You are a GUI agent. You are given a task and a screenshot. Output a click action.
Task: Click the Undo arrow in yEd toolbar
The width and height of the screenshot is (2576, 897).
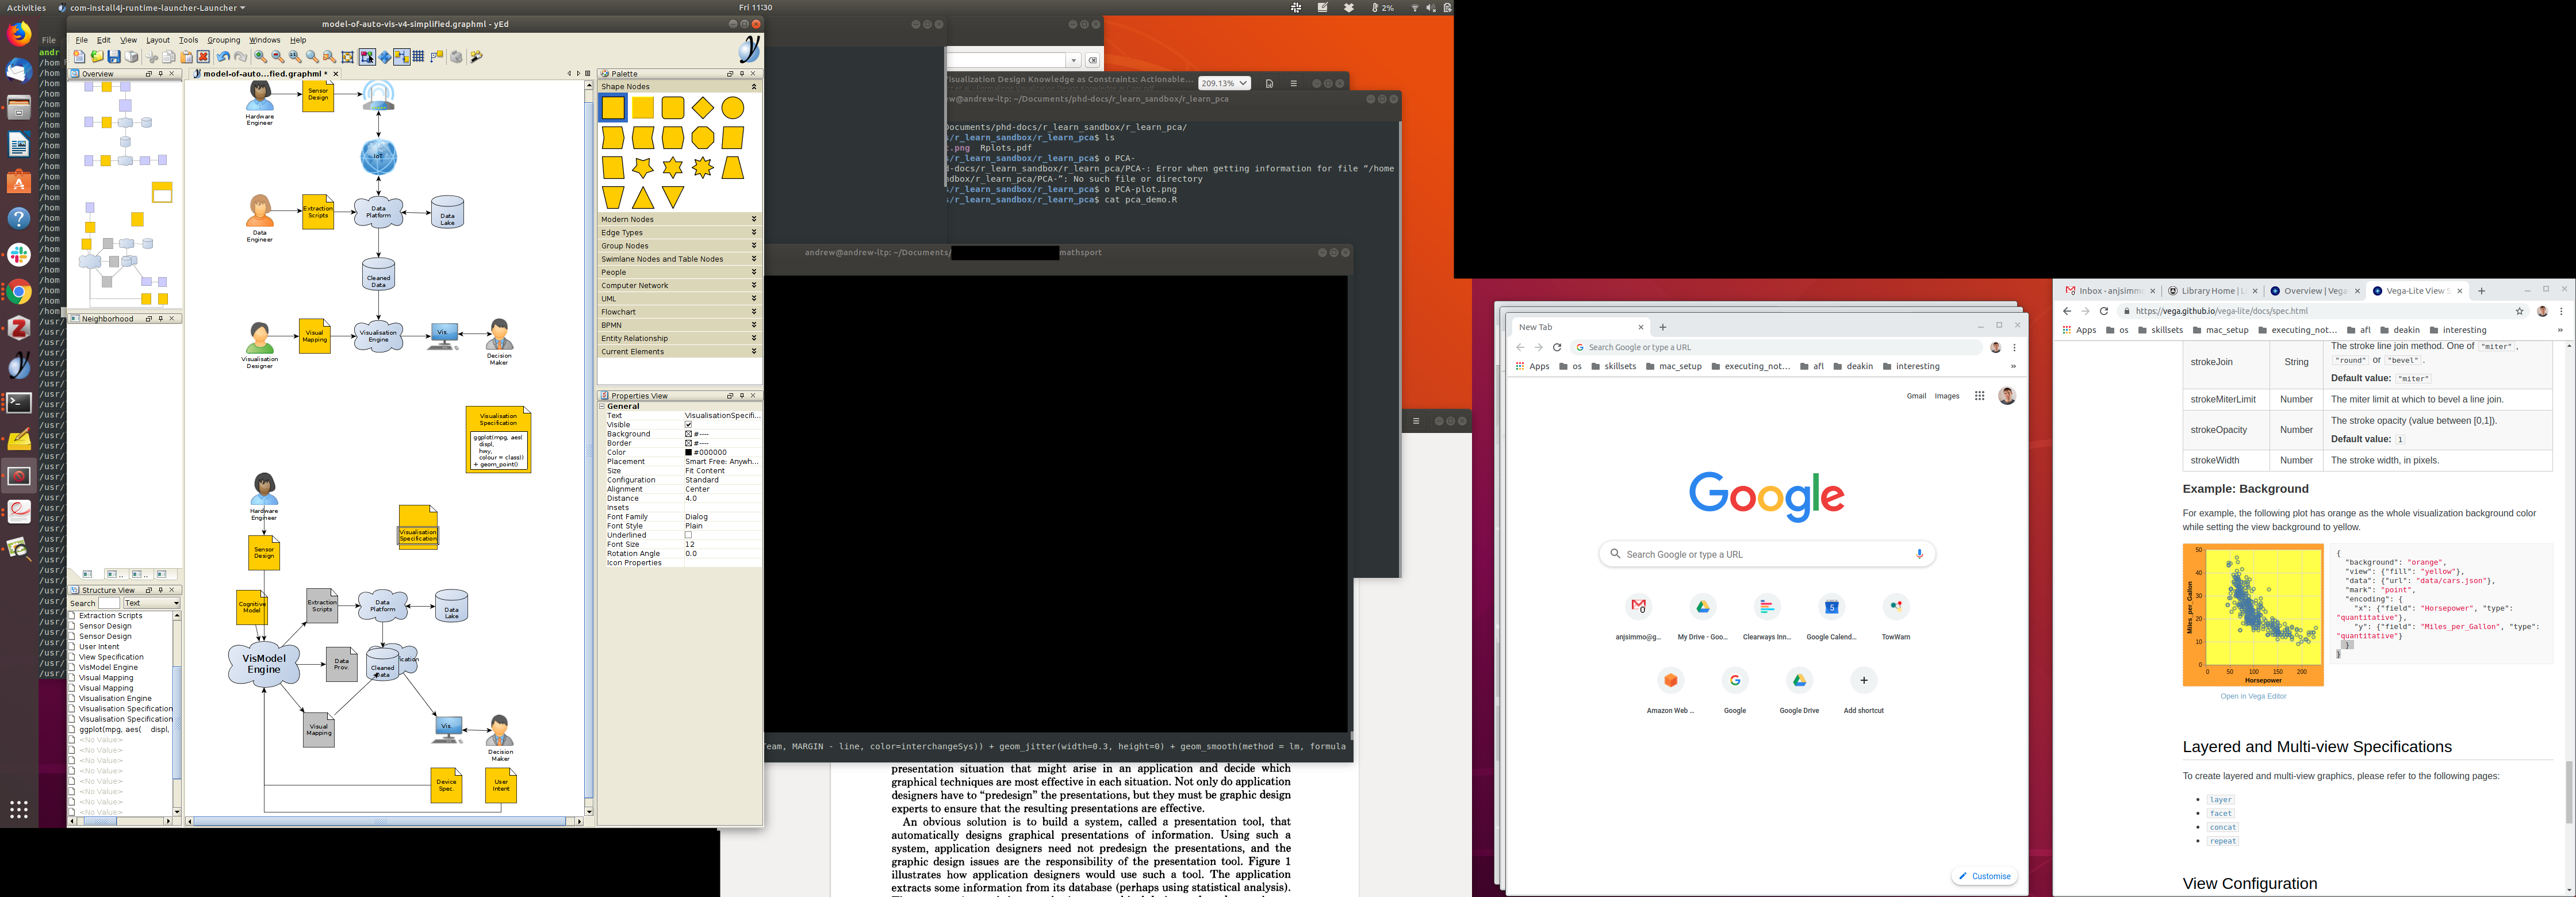(x=223, y=57)
